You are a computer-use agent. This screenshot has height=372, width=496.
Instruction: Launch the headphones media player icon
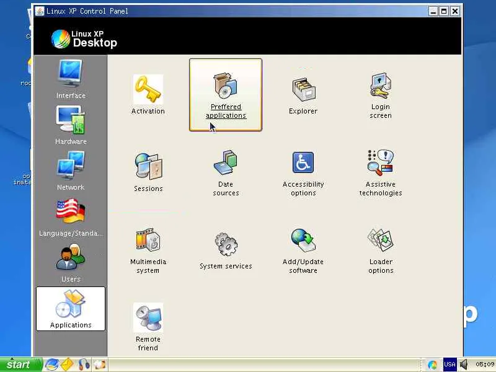(84, 365)
